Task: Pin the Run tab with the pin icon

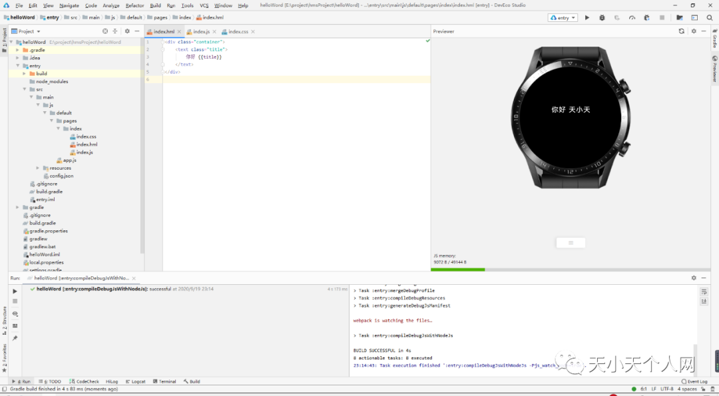Action: click(x=15, y=338)
